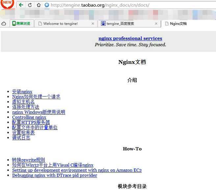Open Debugging nginx with DTrace link
Image resolution: width=216 pixels, height=190 pixels.
[x=55, y=175]
